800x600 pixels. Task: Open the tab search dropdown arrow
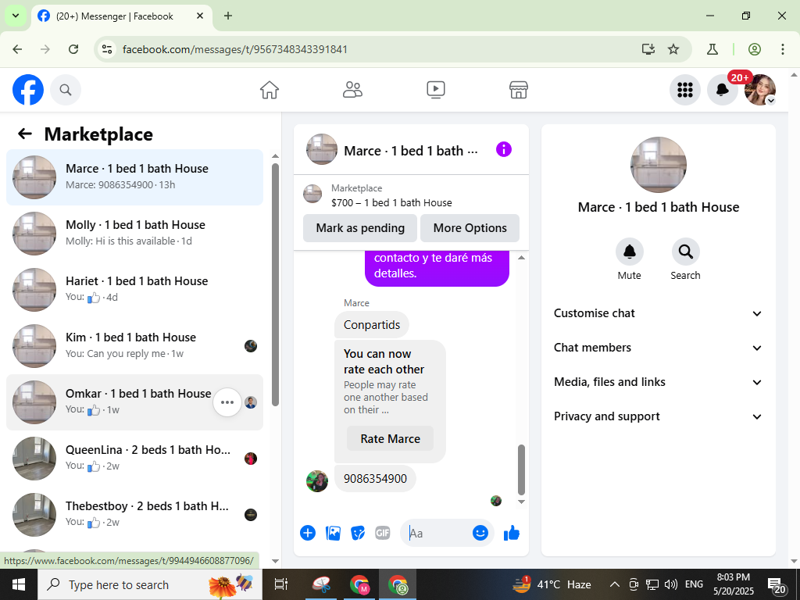(16, 16)
